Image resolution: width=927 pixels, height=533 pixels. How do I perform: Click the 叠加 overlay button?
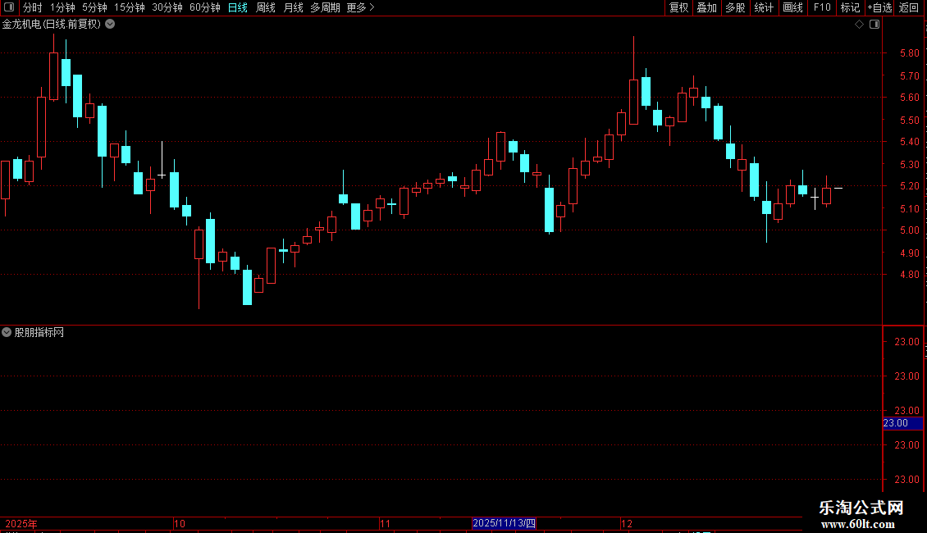point(706,7)
